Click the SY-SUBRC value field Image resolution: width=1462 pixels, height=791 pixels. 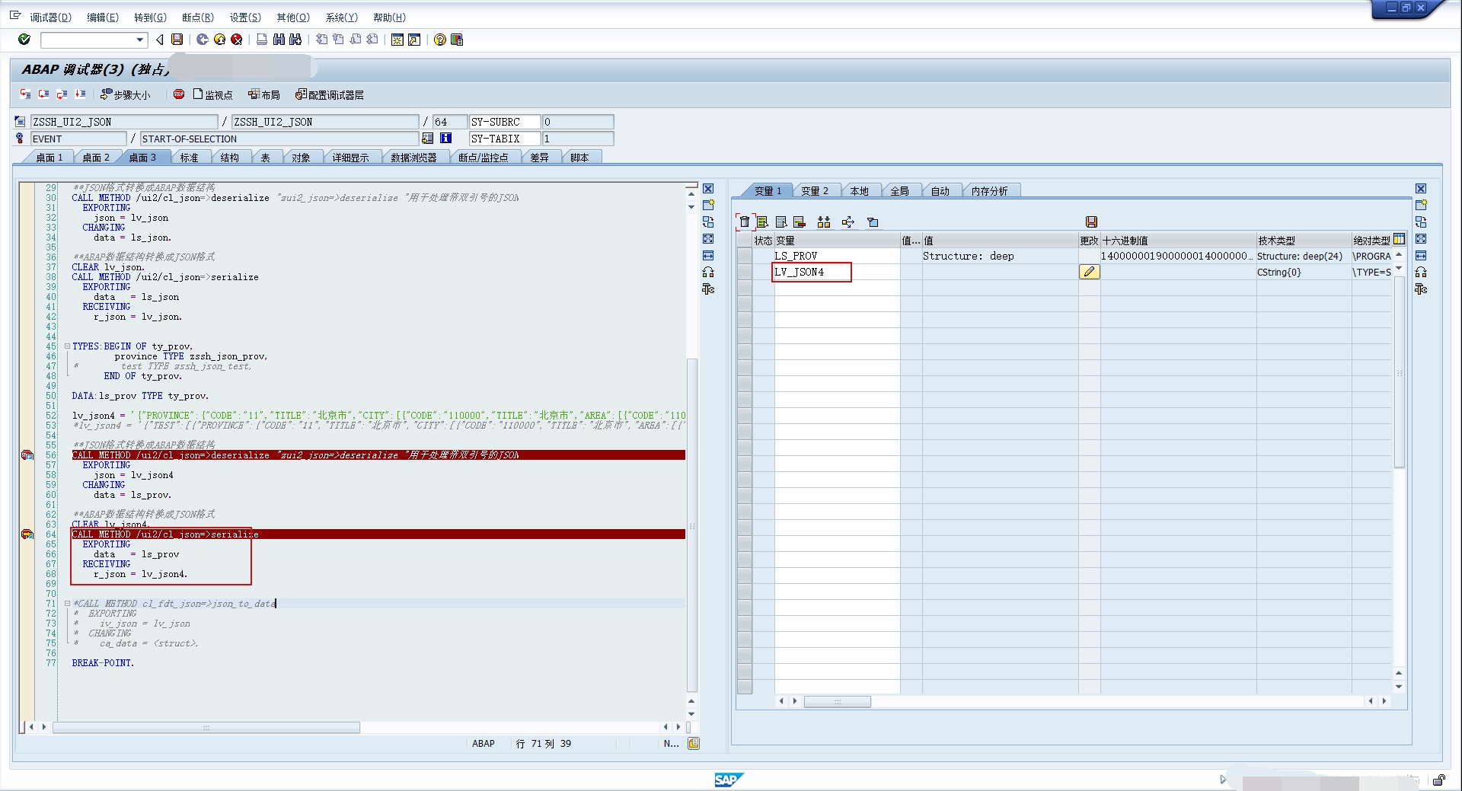click(x=577, y=122)
